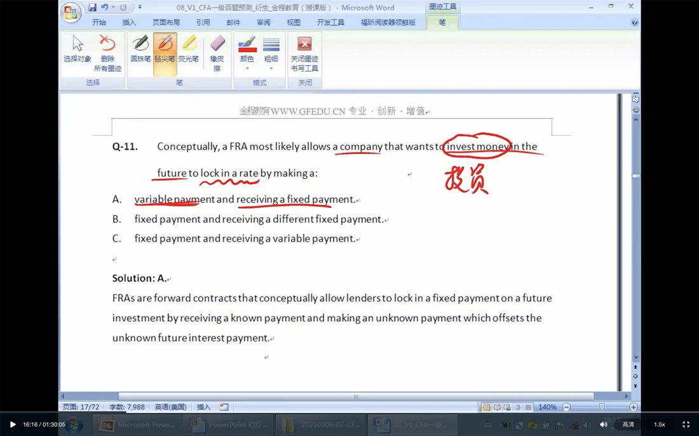Open the Office button menu
This screenshot has height=436, width=699.
coord(71,12)
